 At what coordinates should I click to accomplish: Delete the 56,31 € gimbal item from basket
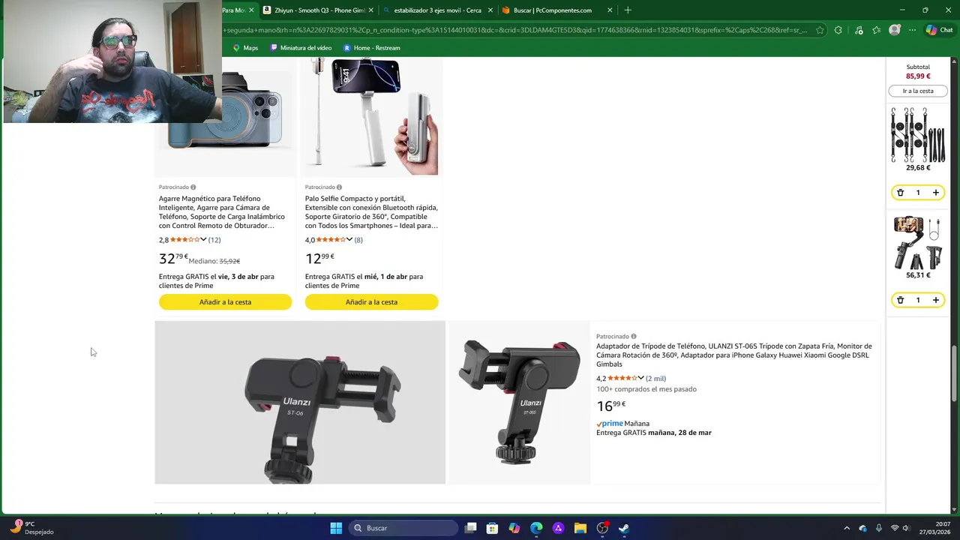901,300
